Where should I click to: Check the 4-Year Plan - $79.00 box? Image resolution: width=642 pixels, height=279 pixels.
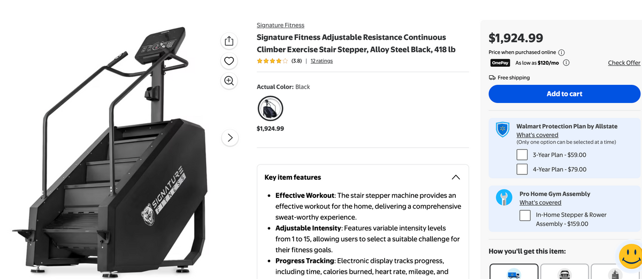click(522, 169)
